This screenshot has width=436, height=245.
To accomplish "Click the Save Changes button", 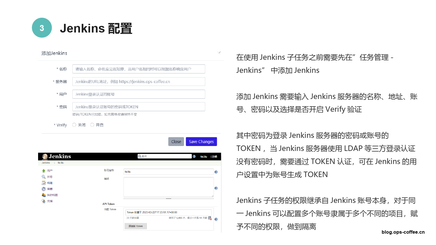I will [201, 142].
